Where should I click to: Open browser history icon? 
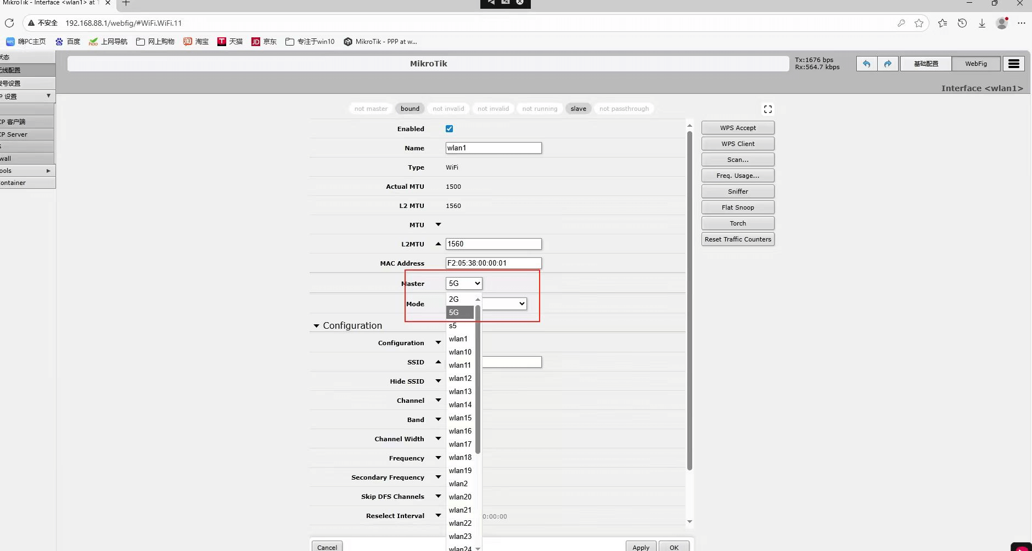point(962,23)
